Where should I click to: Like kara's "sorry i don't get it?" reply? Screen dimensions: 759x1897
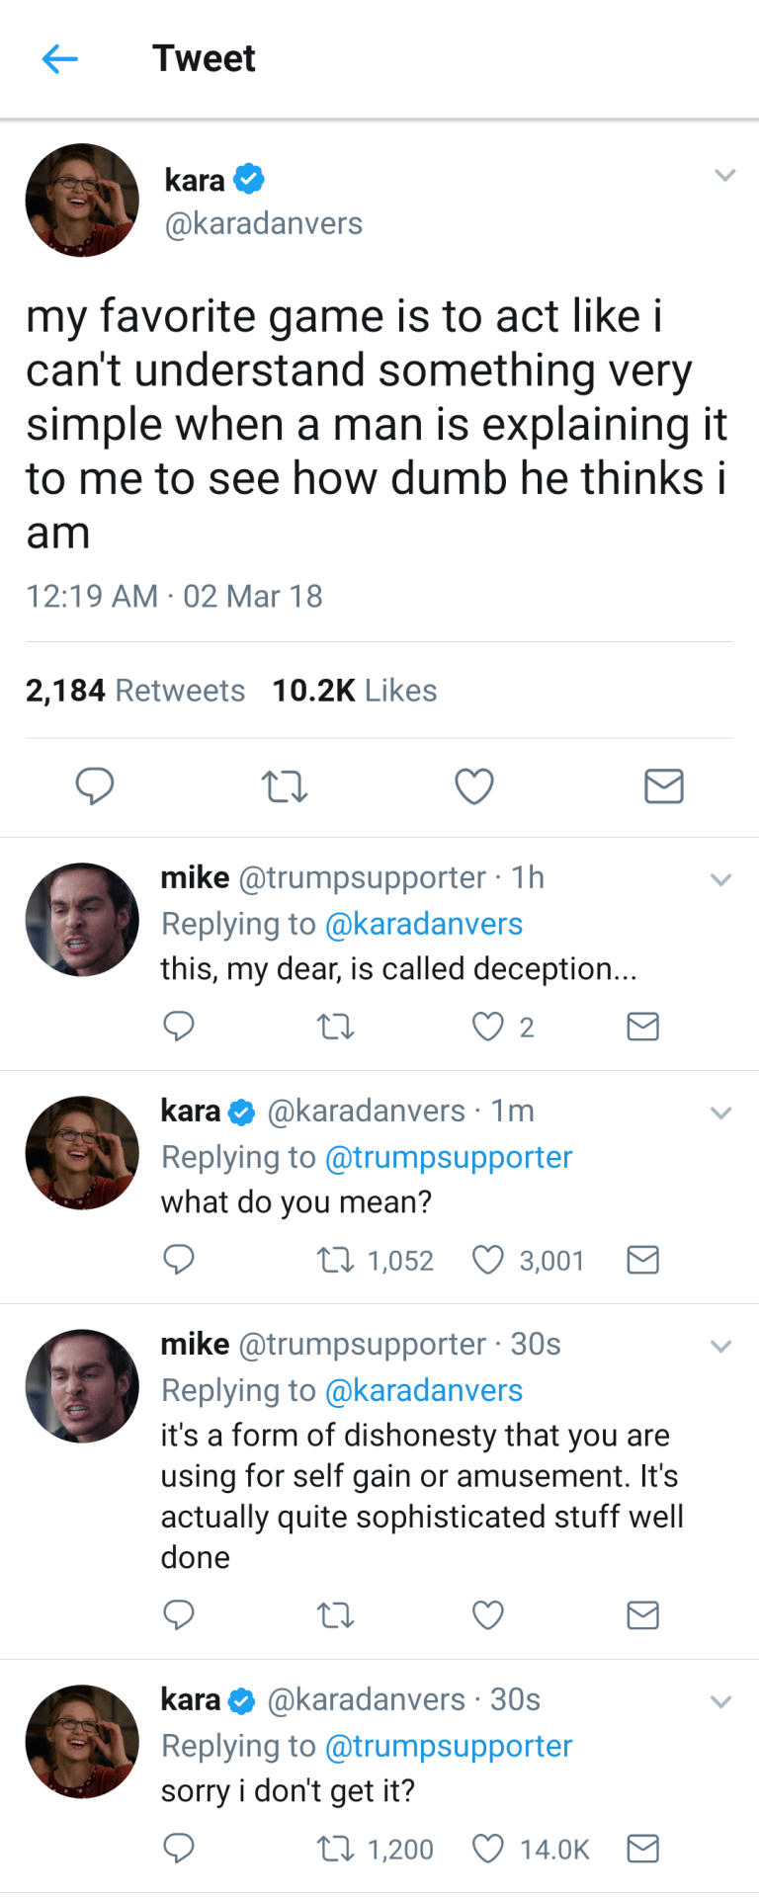coord(488,1849)
